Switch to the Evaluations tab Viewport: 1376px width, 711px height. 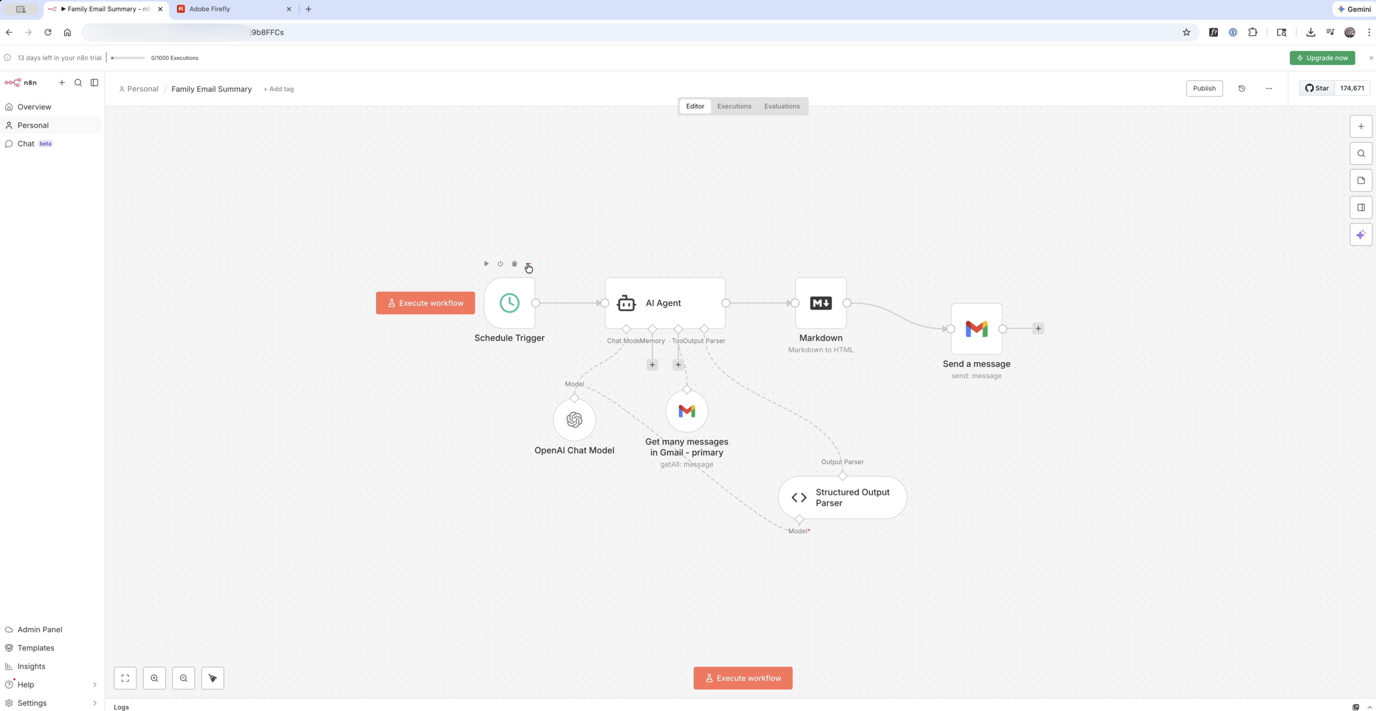[781, 106]
